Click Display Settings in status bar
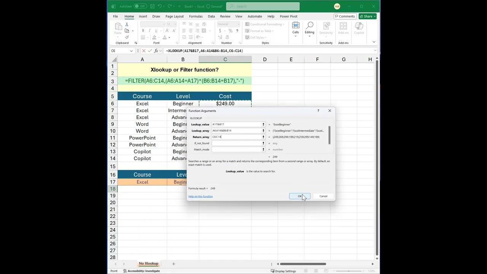The height and width of the screenshot is (274, 487). pos(283,271)
